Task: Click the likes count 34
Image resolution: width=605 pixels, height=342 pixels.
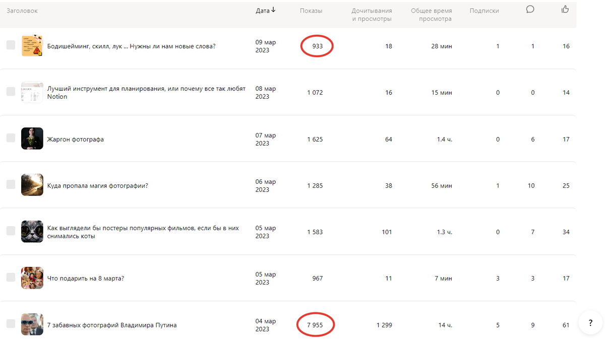Action: (566, 232)
